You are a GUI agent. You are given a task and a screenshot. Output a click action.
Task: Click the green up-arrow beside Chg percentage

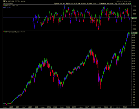131,3
